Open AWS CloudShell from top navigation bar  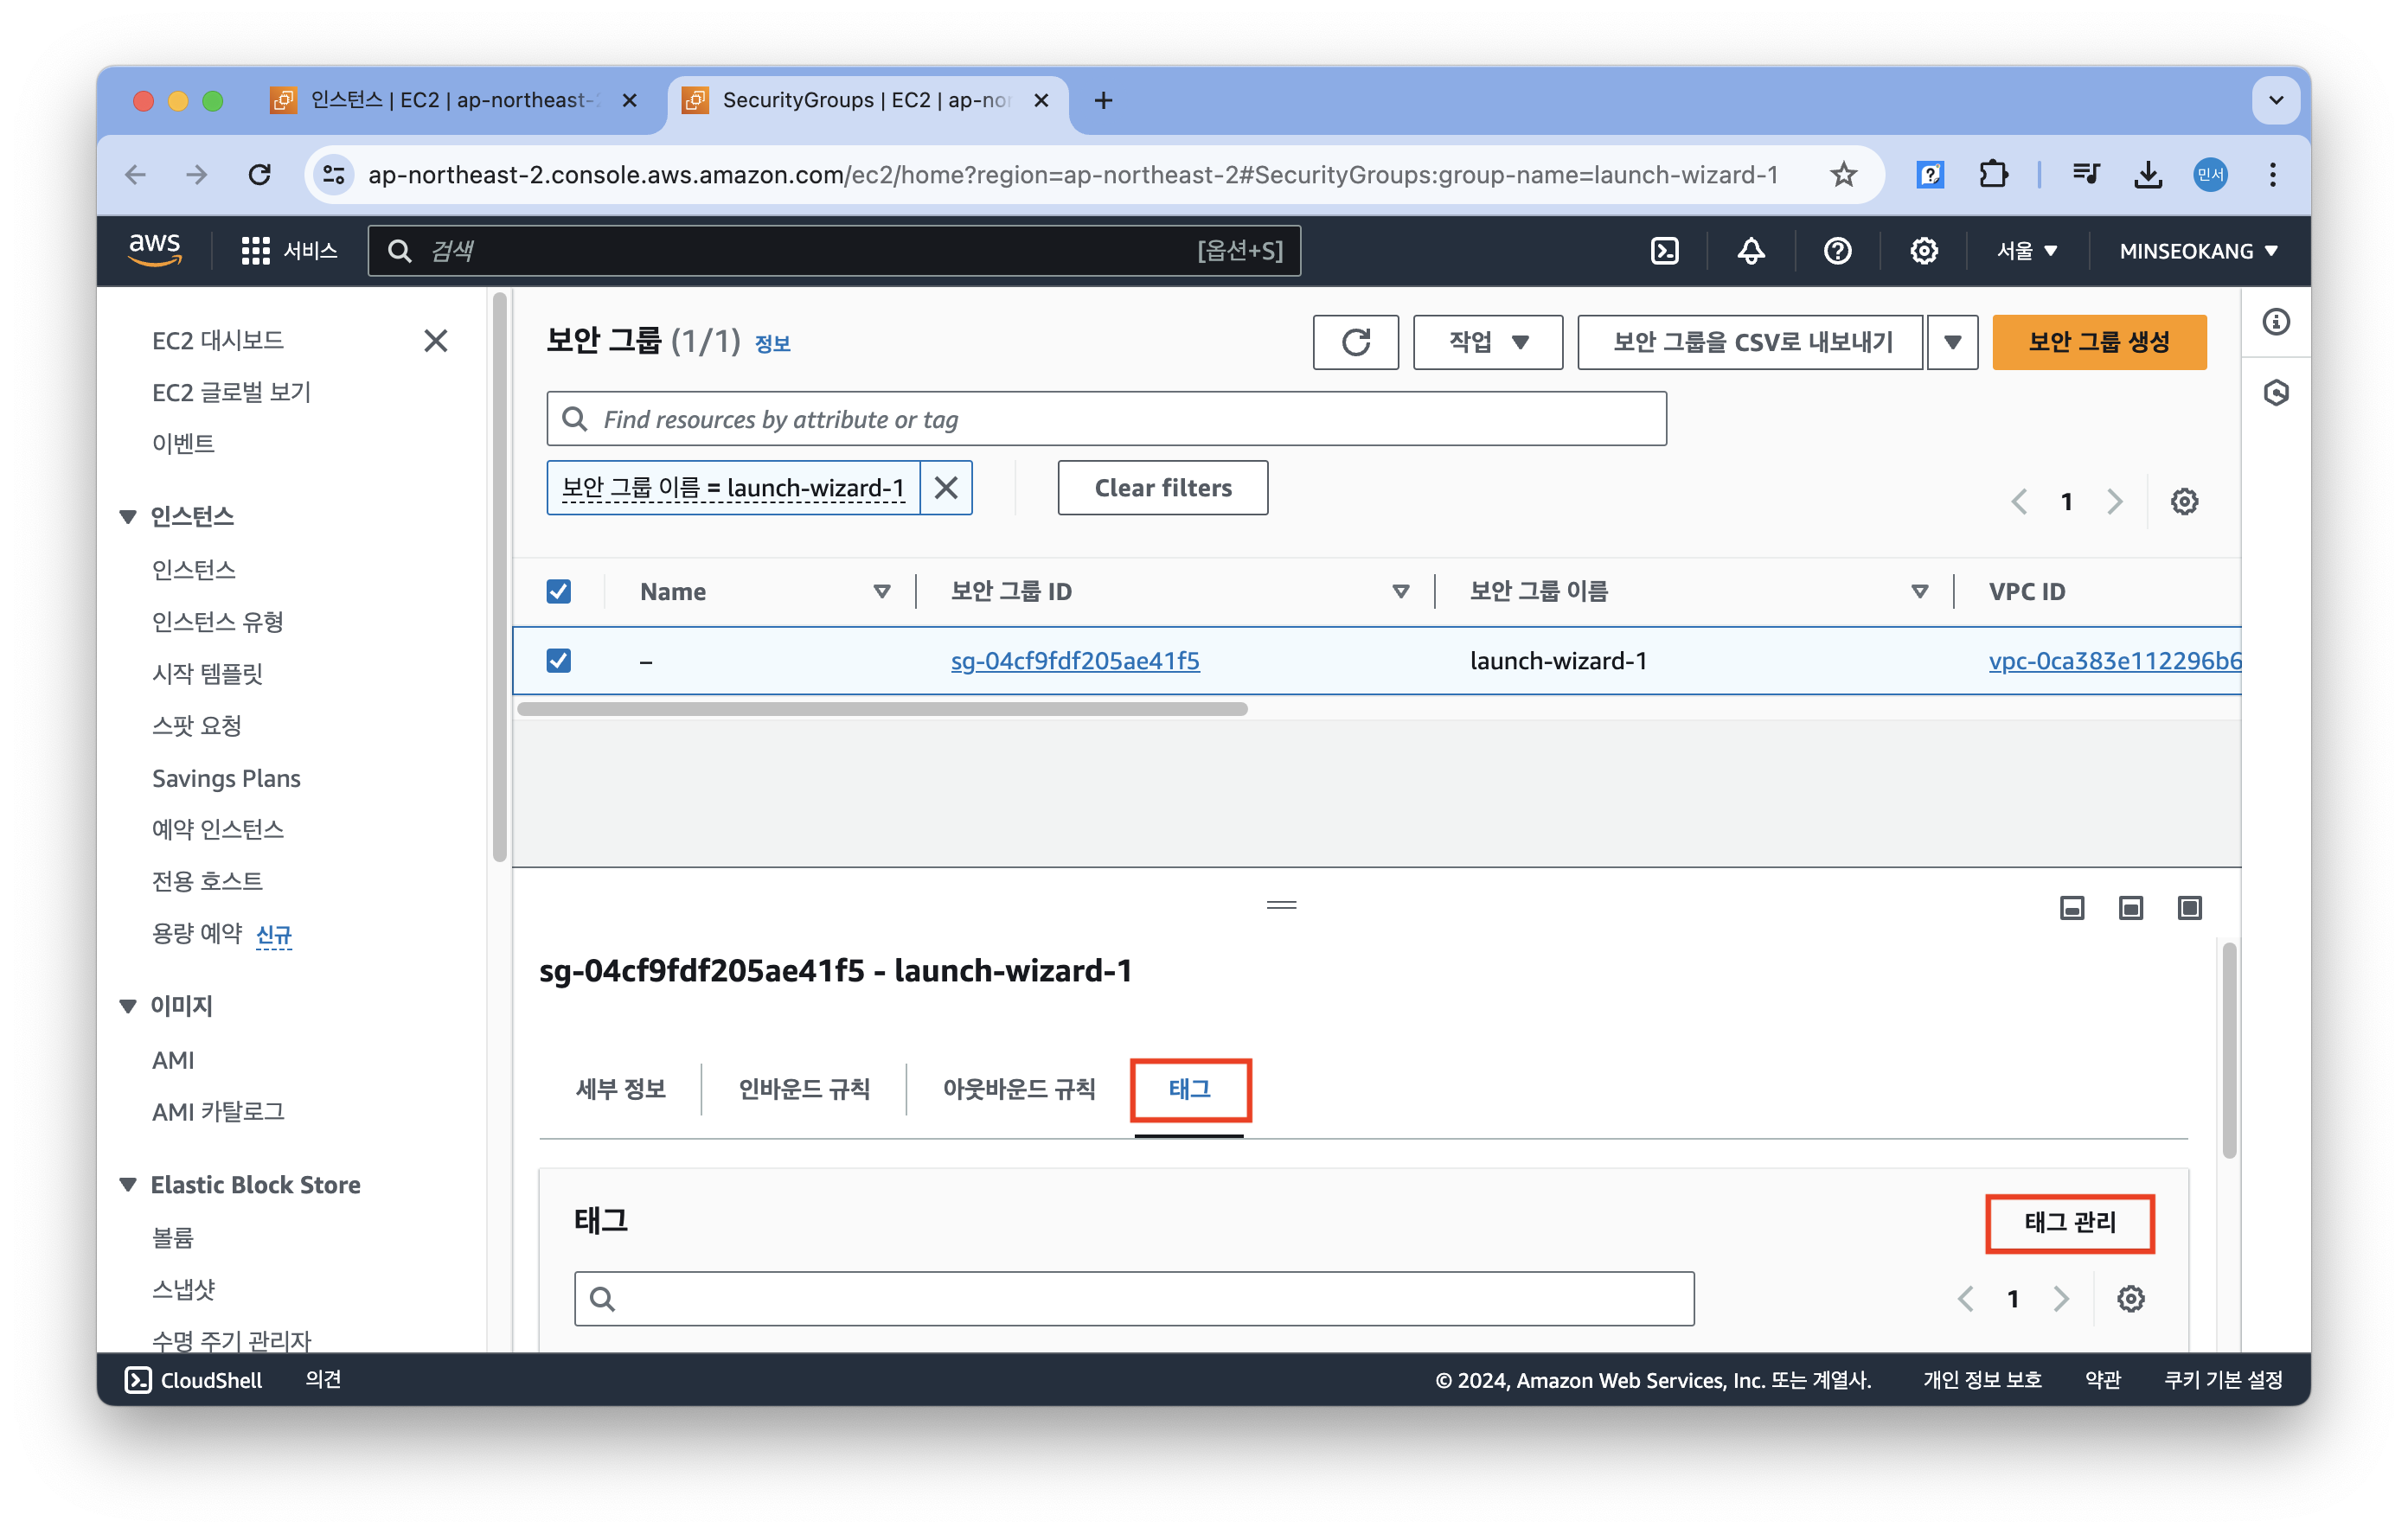(x=1664, y=251)
